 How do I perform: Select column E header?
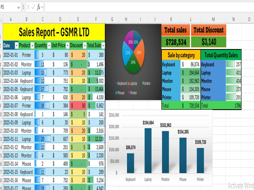point(78,20)
